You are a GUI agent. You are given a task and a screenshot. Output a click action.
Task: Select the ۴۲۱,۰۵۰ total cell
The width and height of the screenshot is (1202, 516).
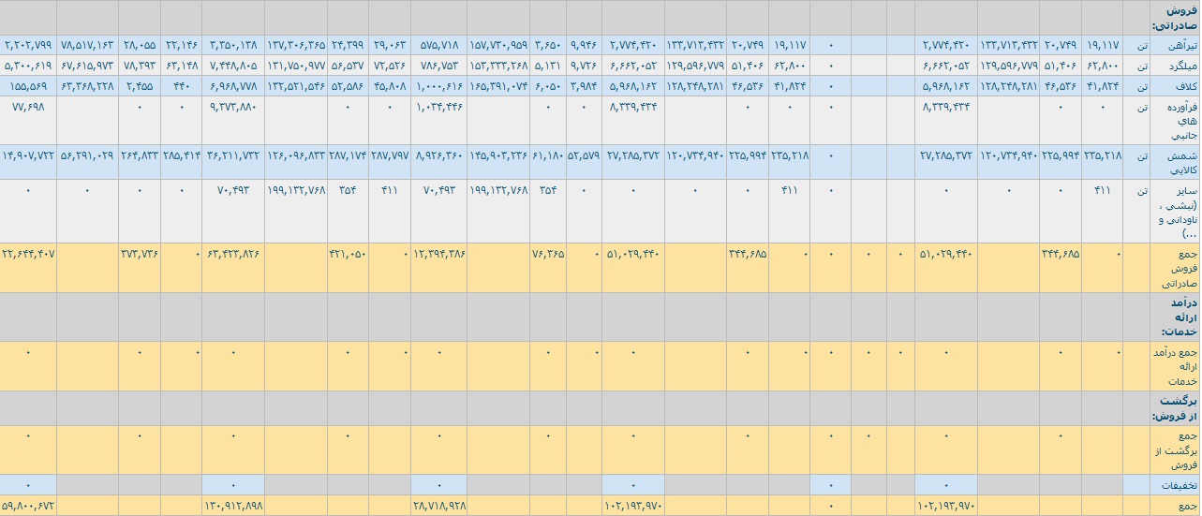[x=346, y=253]
